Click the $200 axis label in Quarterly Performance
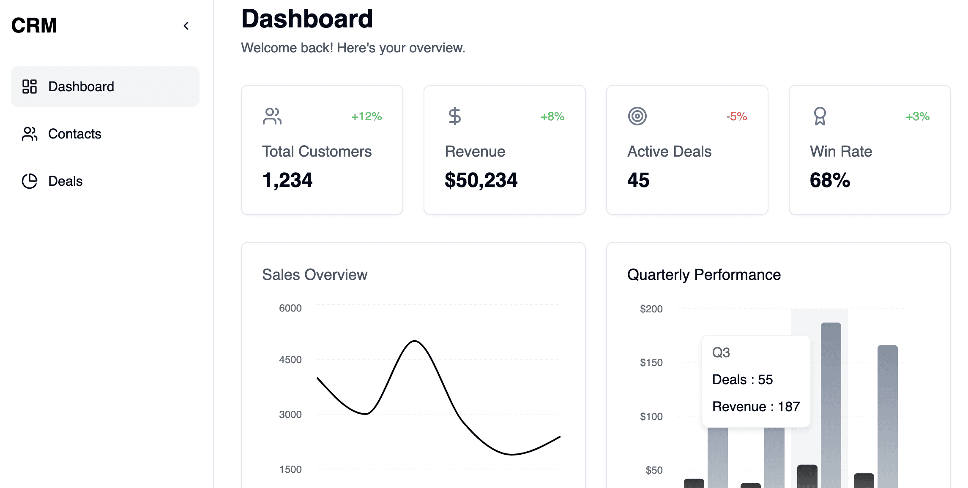The image size is (968, 488). 651,309
